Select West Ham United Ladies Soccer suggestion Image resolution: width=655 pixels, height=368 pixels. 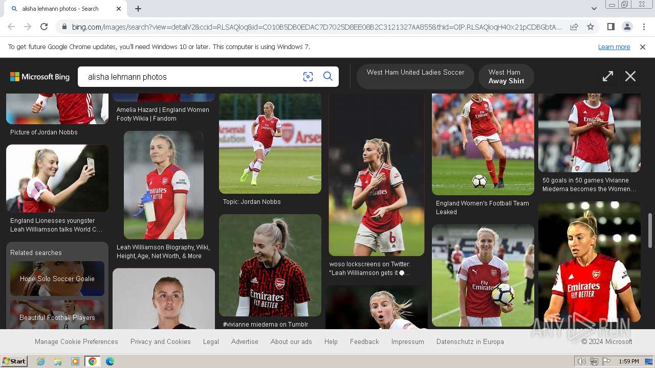click(416, 77)
